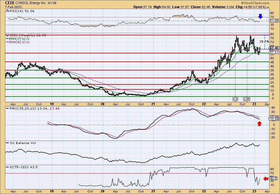
Task: Click the 28.8% upside target label
Action: click(264, 41)
